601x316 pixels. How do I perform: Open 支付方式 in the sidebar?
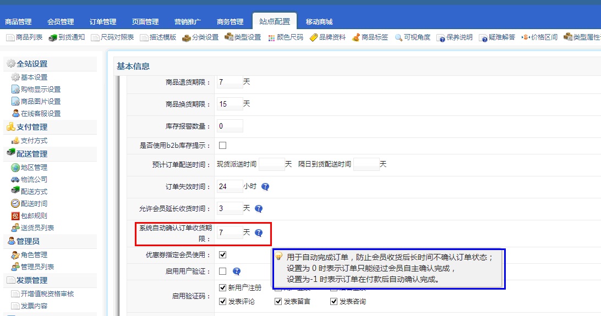point(30,140)
